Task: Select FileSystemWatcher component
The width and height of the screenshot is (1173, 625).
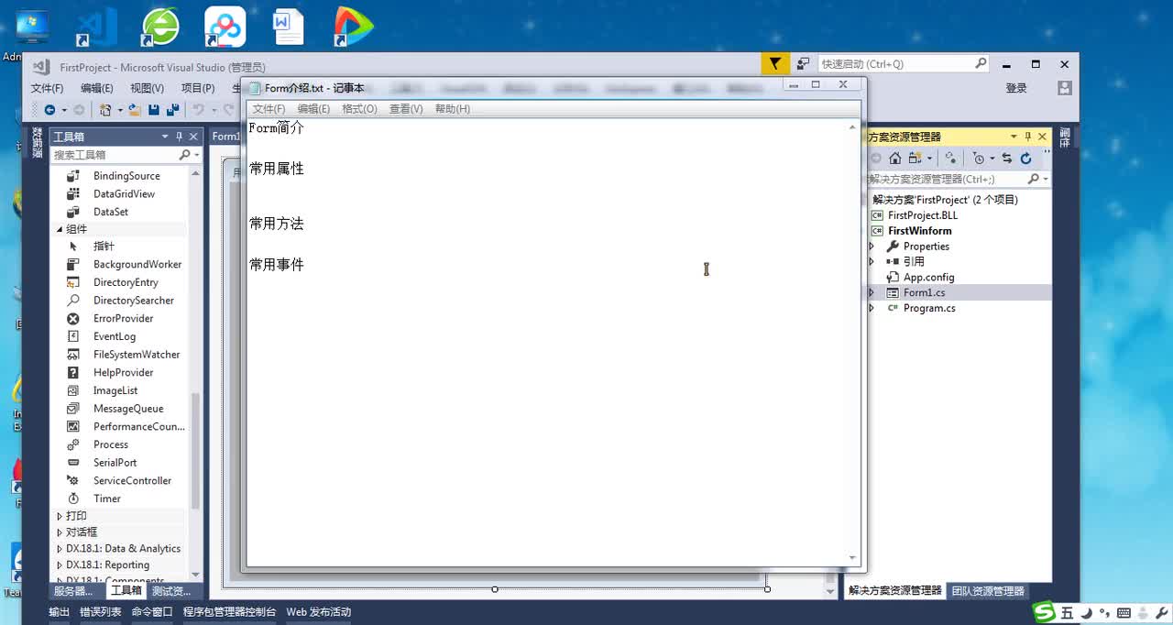Action: click(x=137, y=355)
